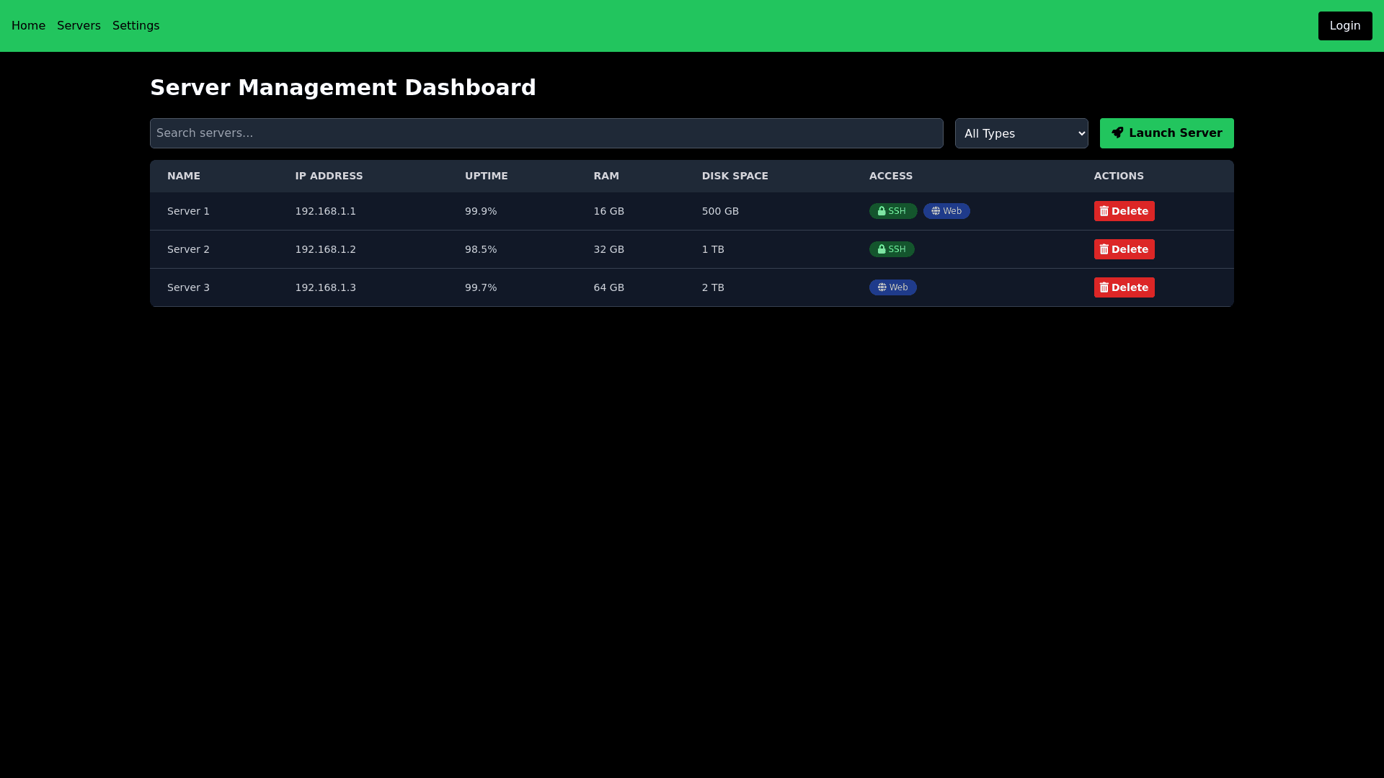The height and width of the screenshot is (778, 1384).
Task: Click trash icon in Server 2 row
Action: pyautogui.click(x=1104, y=249)
